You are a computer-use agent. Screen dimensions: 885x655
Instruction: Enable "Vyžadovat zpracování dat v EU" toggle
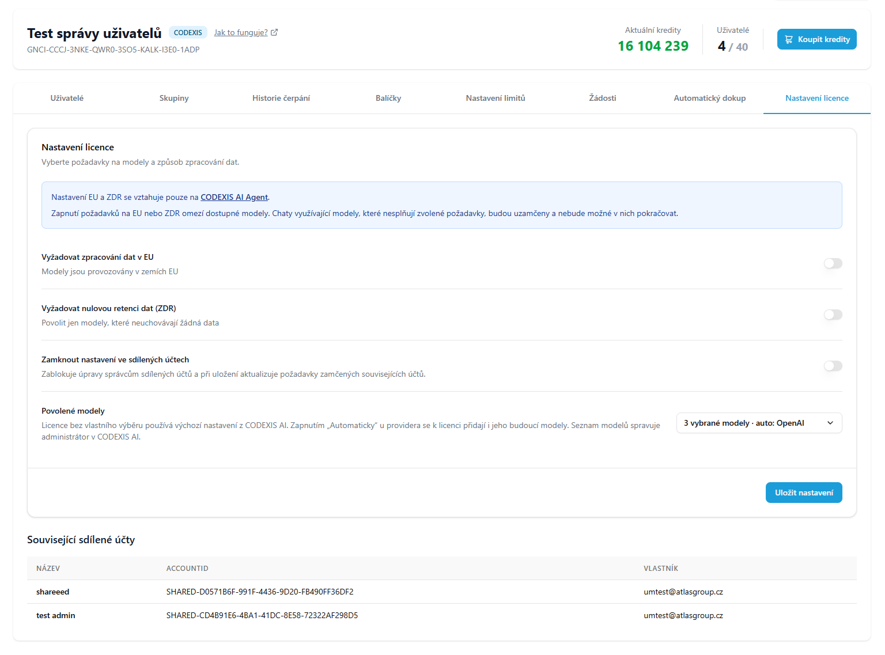pyautogui.click(x=833, y=263)
